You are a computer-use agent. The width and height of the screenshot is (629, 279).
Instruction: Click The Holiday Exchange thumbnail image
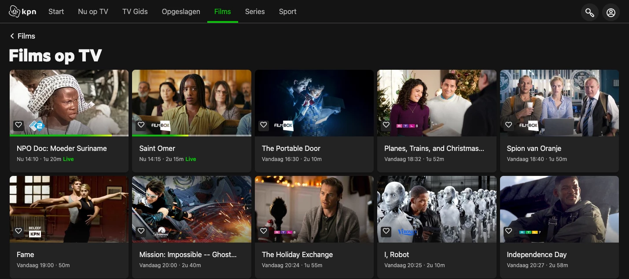click(314, 209)
